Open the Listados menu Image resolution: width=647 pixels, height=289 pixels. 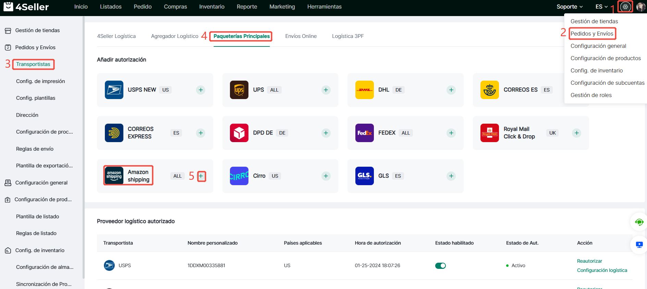click(111, 7)
